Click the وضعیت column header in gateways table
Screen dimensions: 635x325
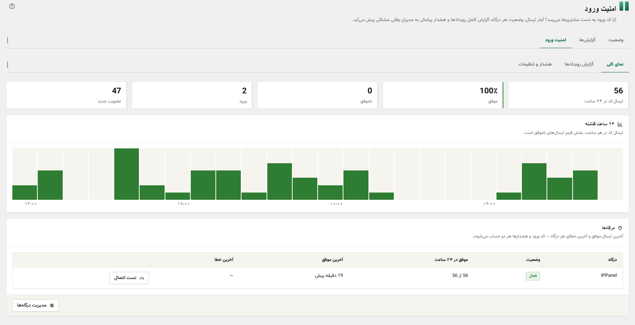tap(533, 260)
